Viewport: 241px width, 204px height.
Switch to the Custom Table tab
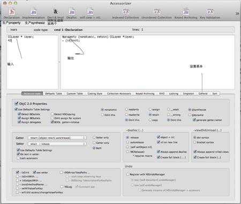[74, 94]
